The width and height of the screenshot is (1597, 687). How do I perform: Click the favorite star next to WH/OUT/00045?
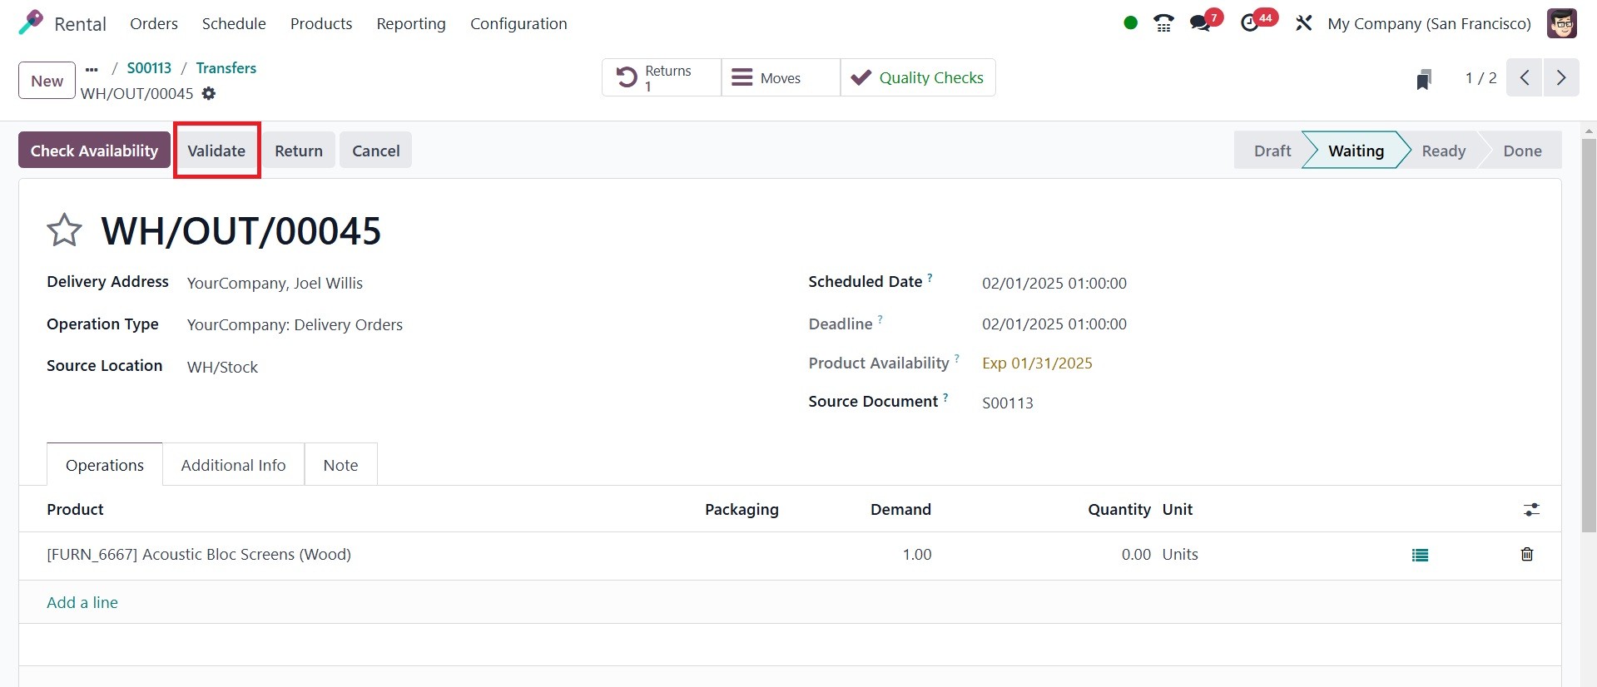click(x=64, y=230)
